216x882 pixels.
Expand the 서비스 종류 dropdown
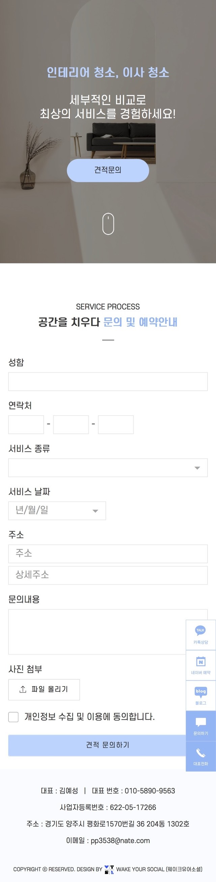[108, 468]
